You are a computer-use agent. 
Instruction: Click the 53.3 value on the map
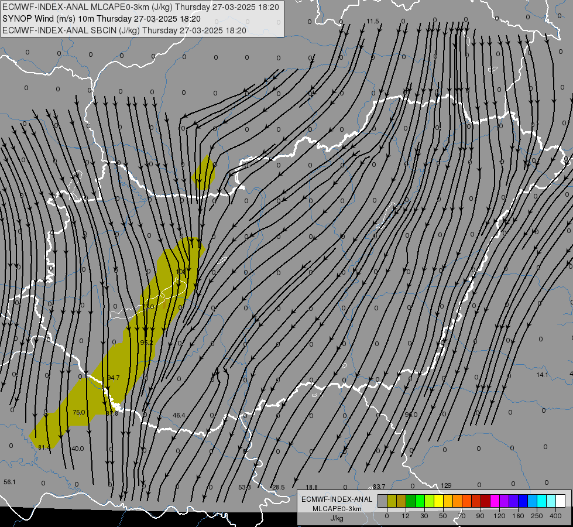(245, 487)
